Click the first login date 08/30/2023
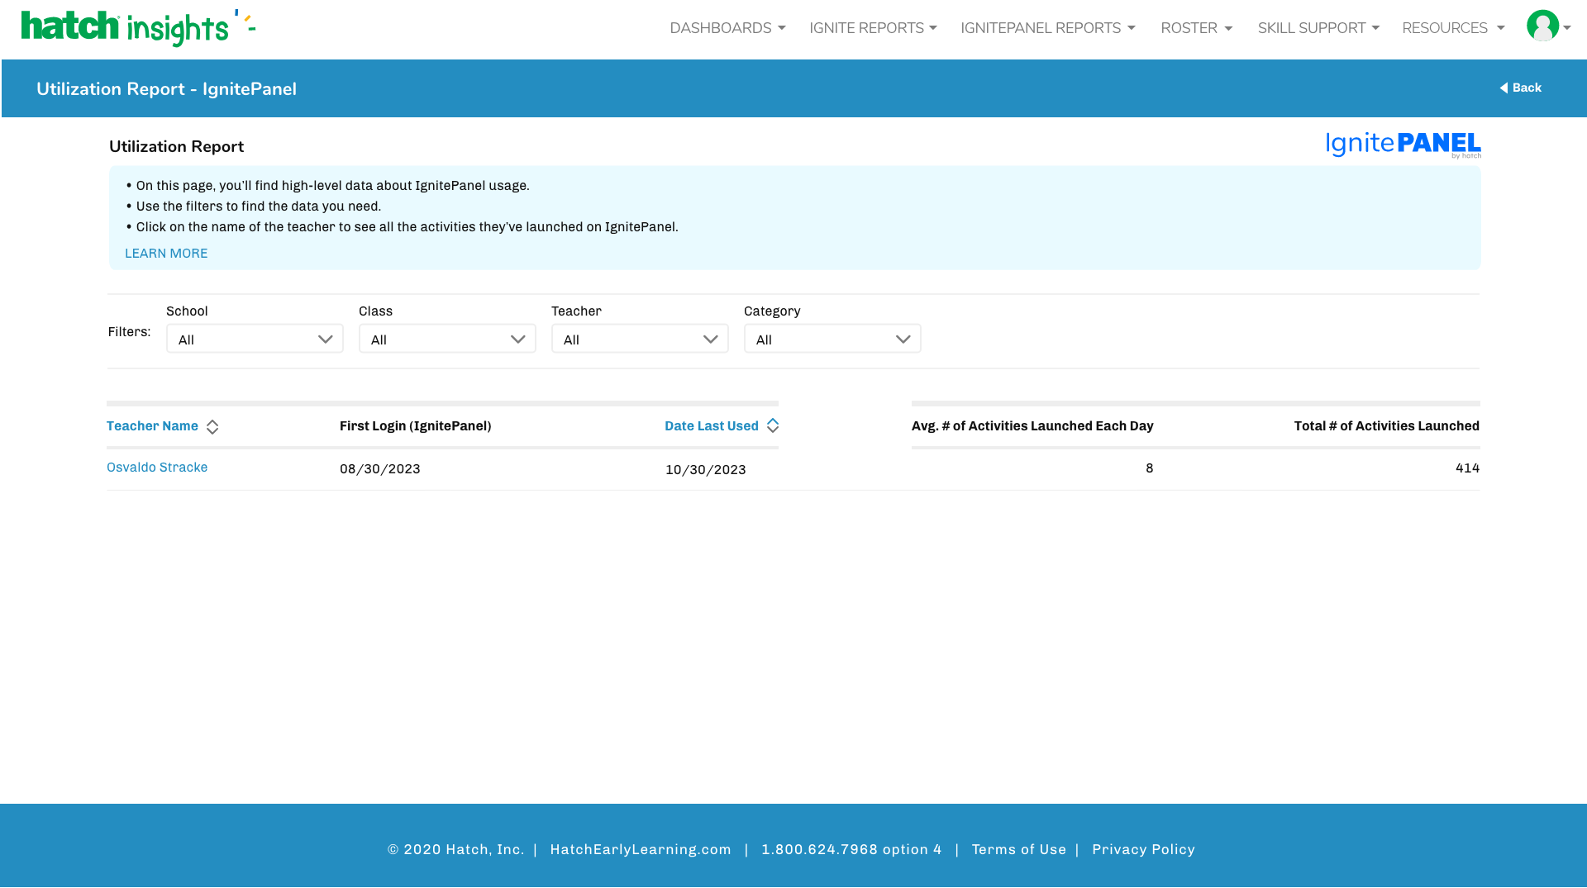Viewport: 1587px width, 888px height. [380, 469]
